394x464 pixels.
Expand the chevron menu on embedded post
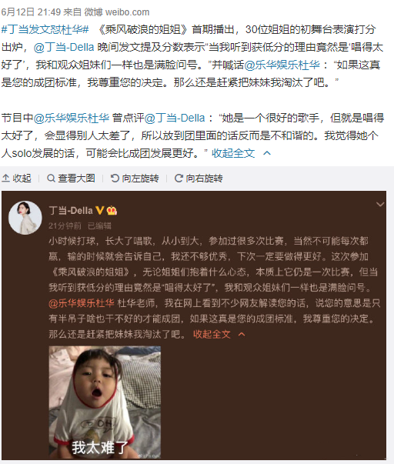tap(380, 204)
